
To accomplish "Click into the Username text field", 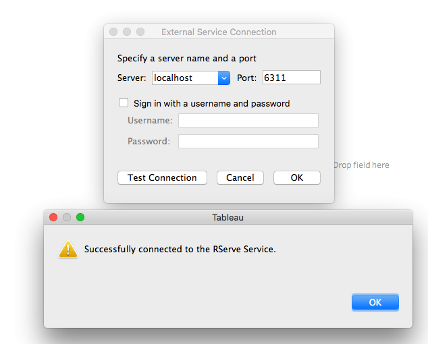I will (248, 120).
